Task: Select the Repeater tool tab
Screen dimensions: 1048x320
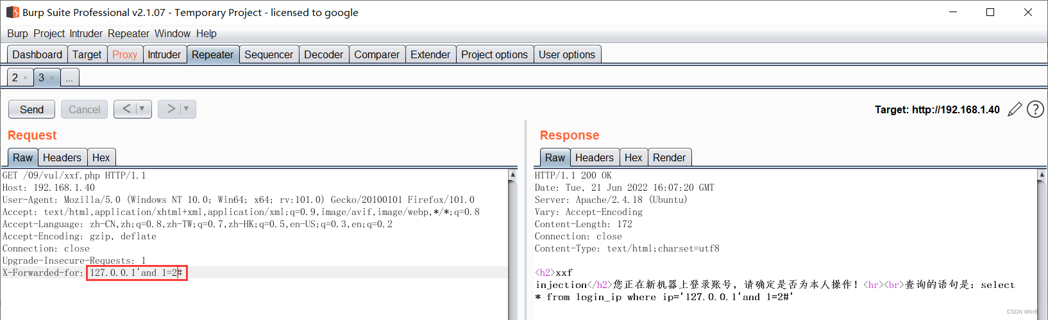Action: 213,54
